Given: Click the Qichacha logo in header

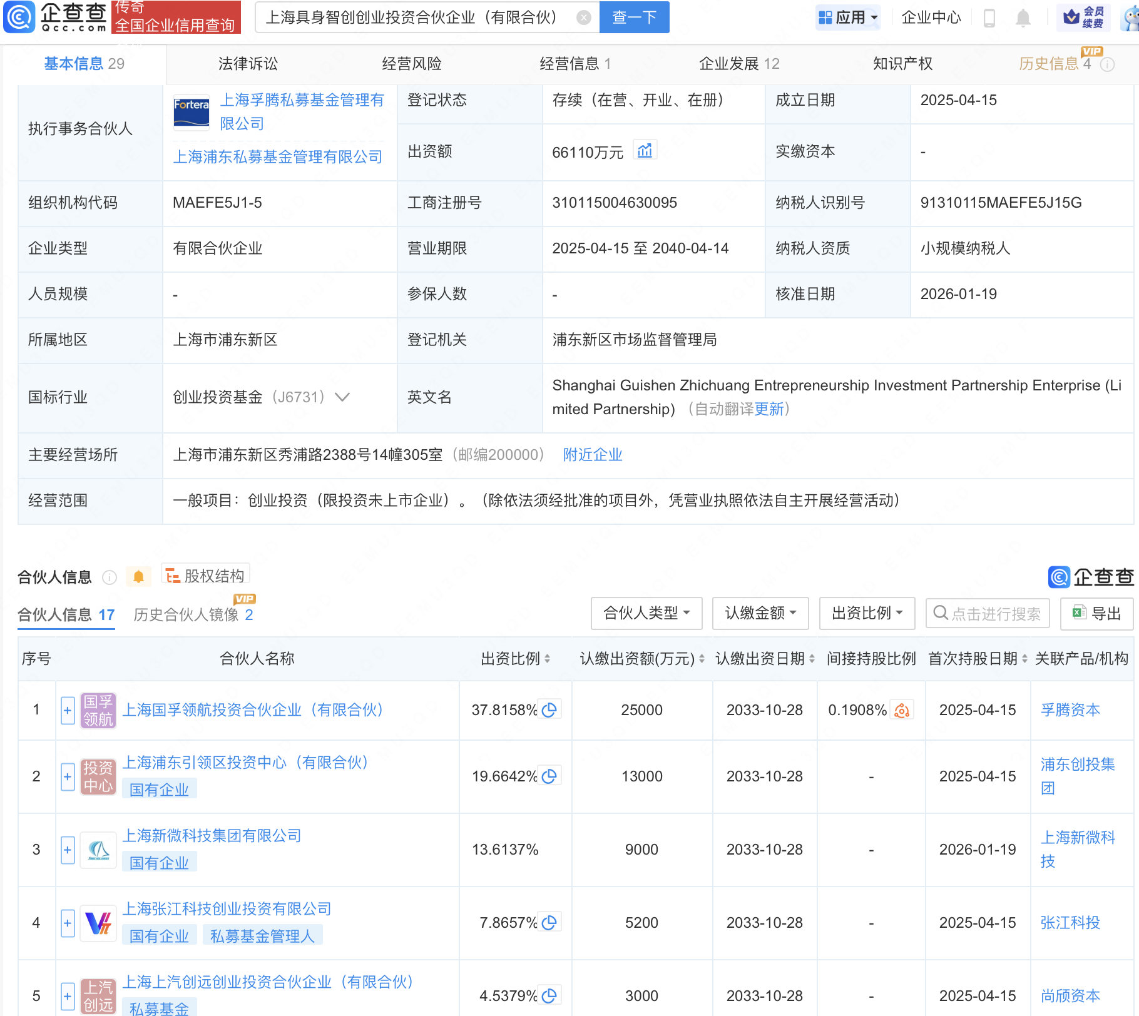Looking at the screenshot, I should click(x=55, y=17).
